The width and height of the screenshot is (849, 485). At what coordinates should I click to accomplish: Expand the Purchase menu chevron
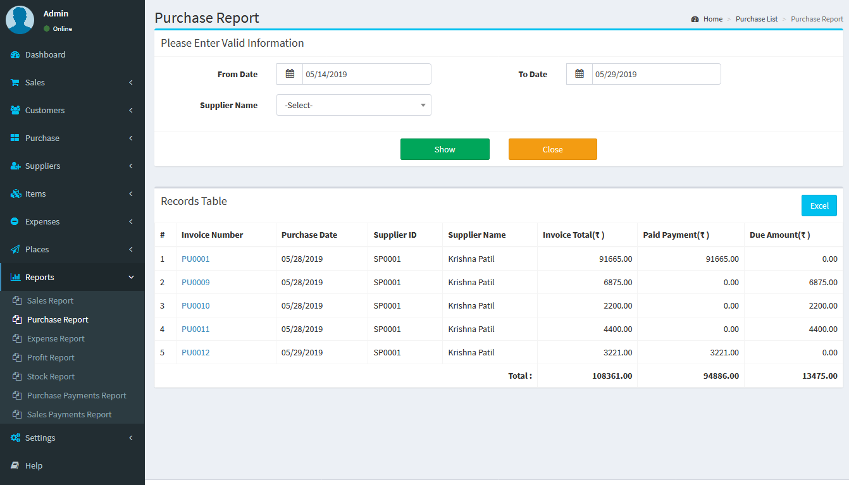(131, 138)
